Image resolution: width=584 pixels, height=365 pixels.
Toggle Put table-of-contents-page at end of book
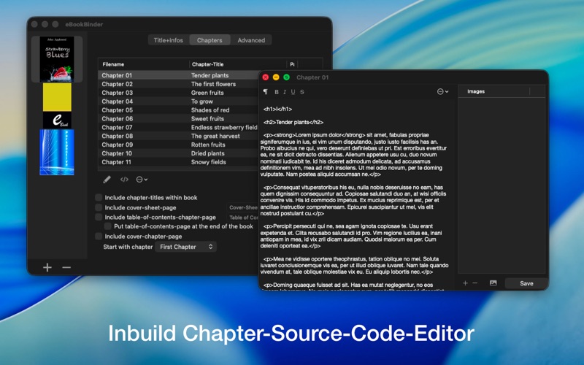[x=107, y=226]
